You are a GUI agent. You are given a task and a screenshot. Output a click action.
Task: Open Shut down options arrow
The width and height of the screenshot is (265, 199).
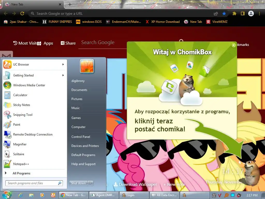(90, 183)
